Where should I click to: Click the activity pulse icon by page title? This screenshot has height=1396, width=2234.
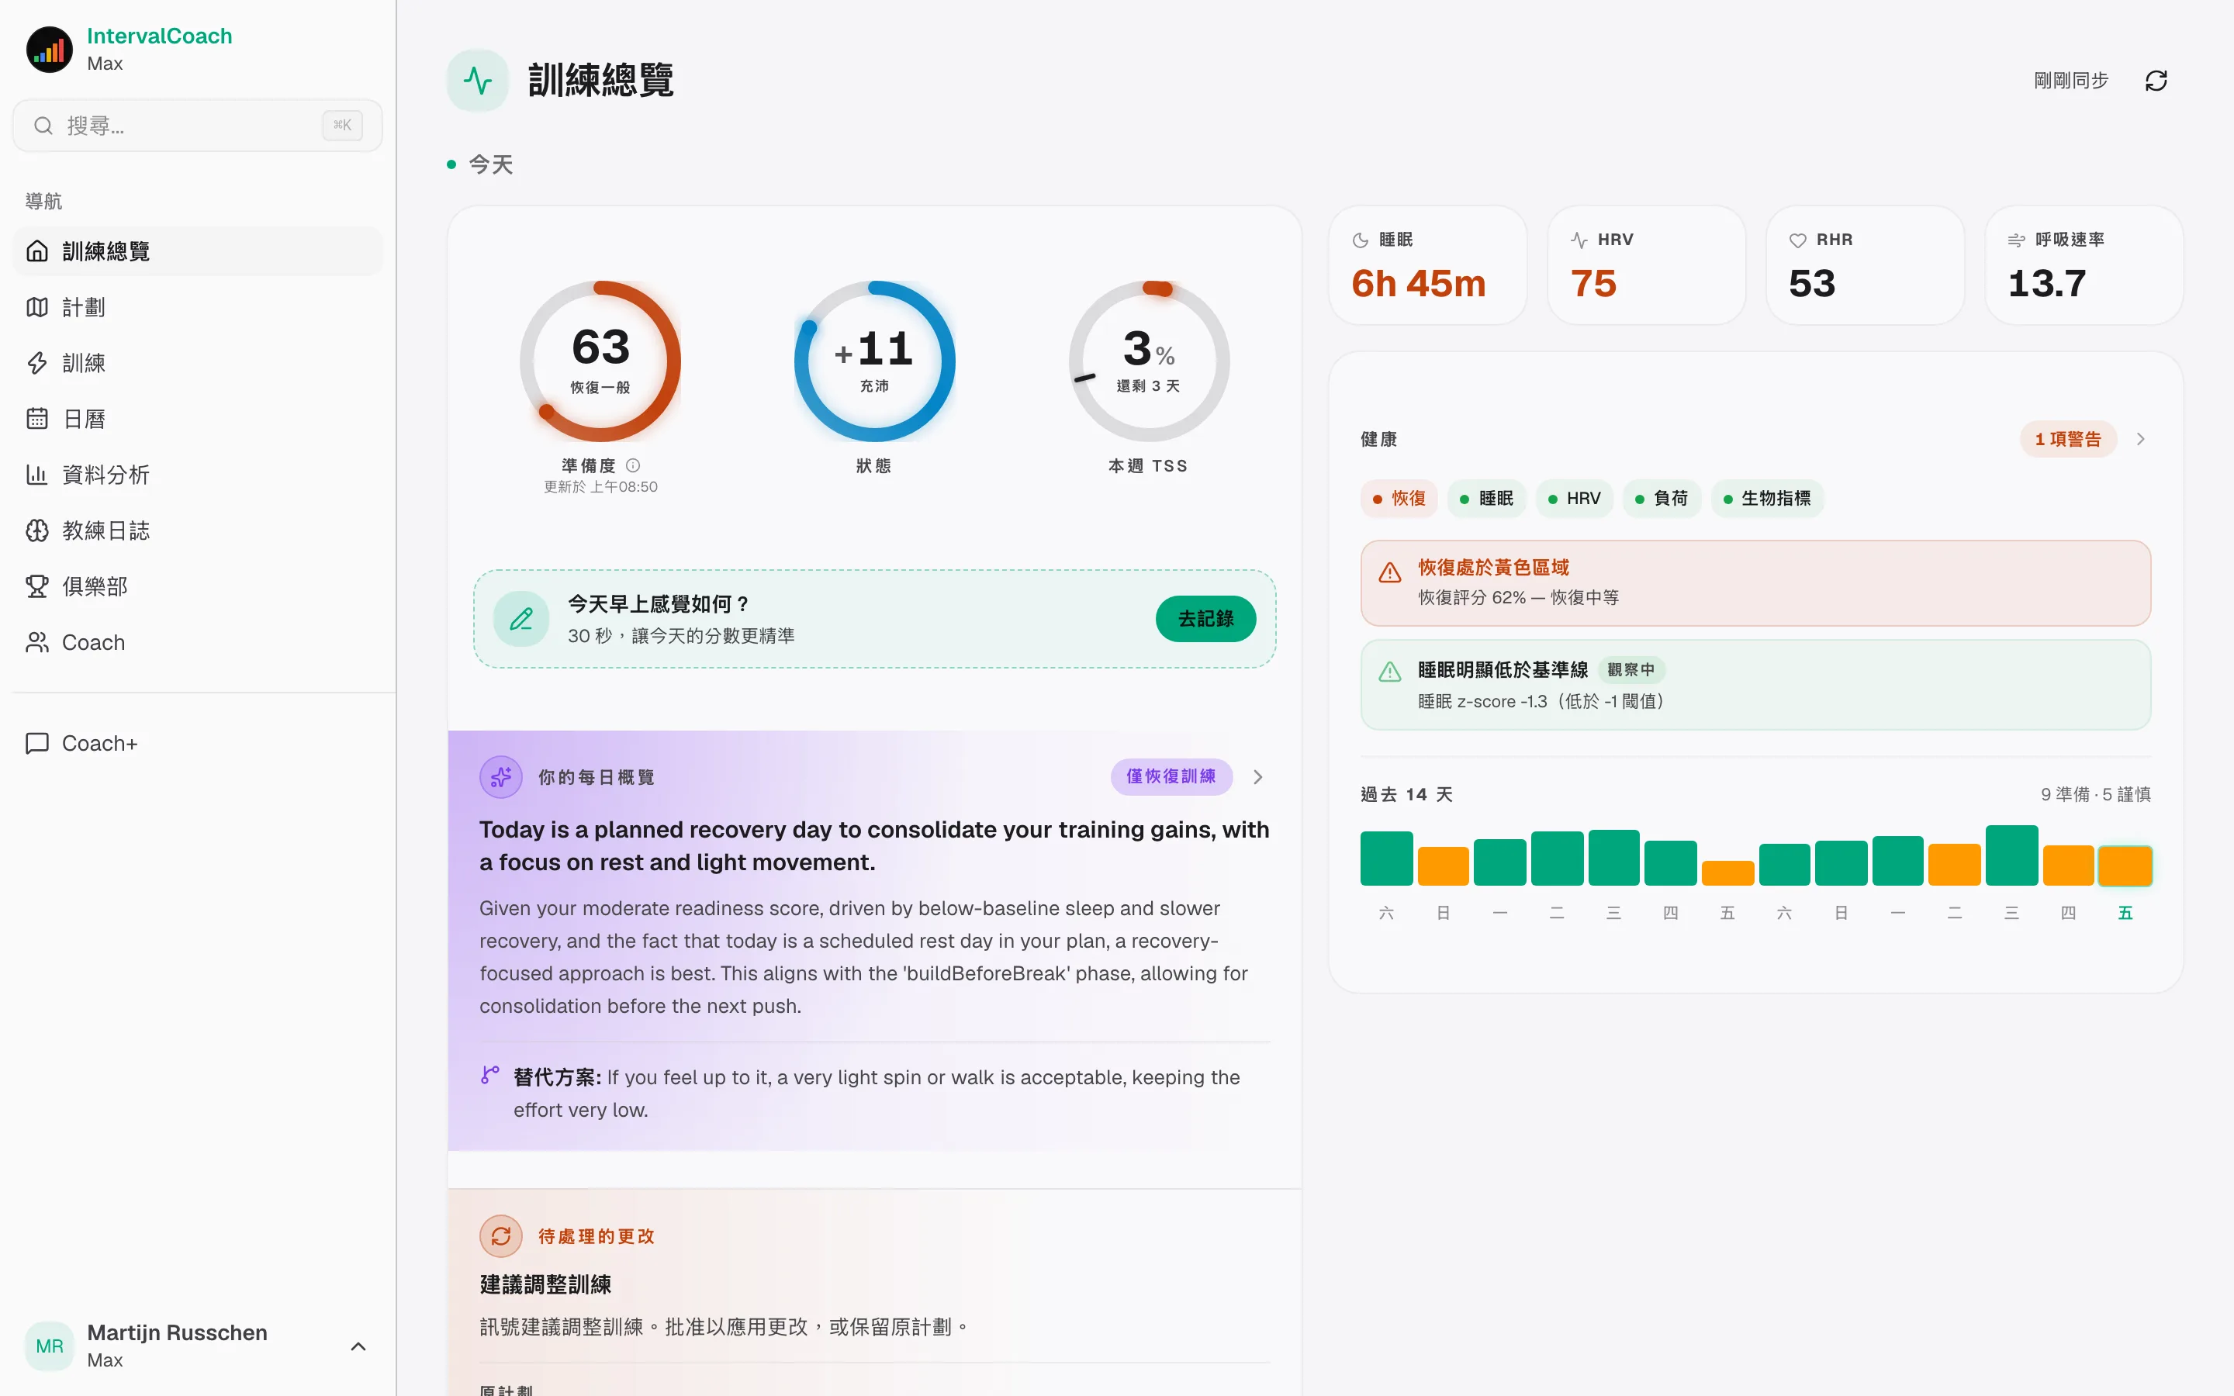[477, 81]
